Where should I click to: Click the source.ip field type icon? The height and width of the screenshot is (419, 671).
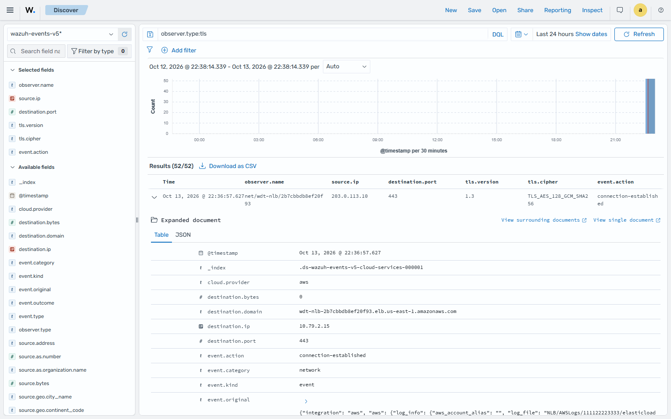click(12, 98)
